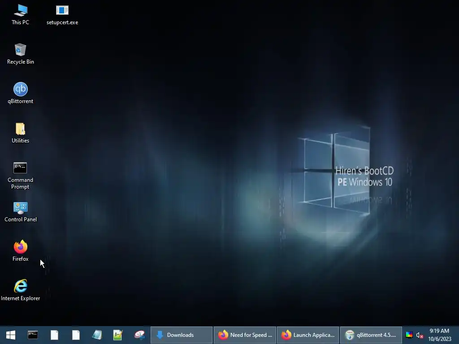
Task: Click the second blank page taskbar icon
Action: point(76,335)
